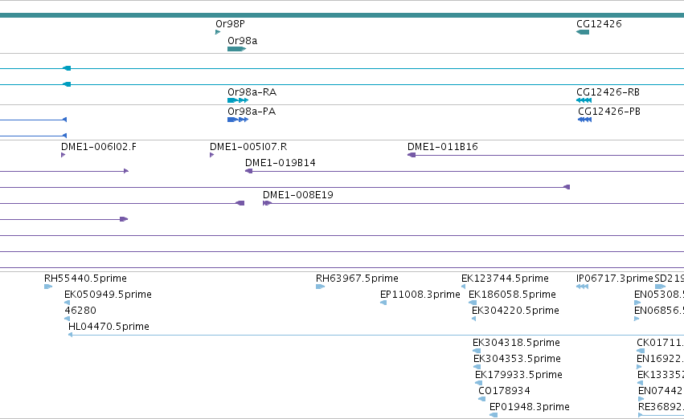684x419 pixels.
Task: Click the RH63967.5prime EST label
Action: [x=357, y=279]
